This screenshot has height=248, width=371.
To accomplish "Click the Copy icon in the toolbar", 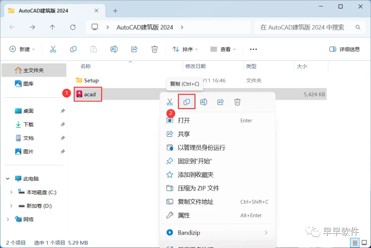I will 74,49.
